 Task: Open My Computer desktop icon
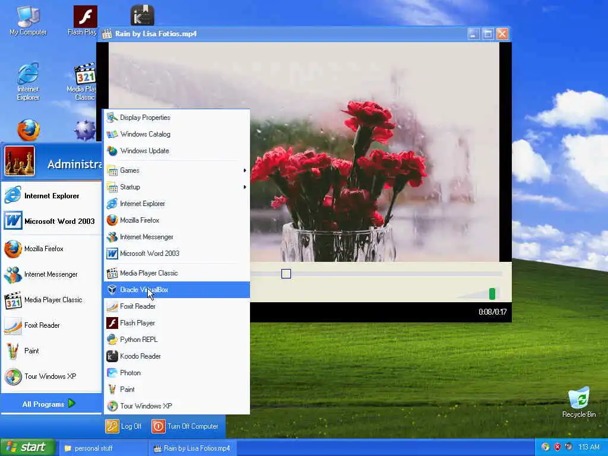28,21
